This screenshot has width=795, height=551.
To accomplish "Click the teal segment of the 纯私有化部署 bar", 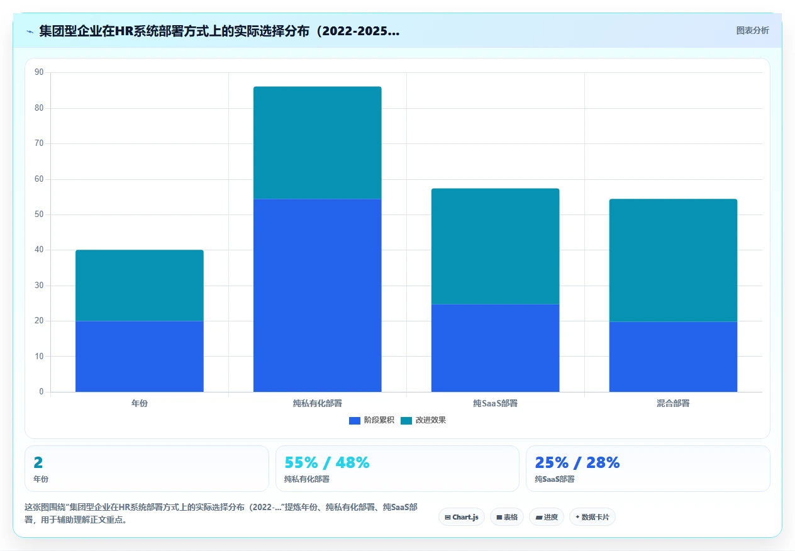I will point(318,143).
